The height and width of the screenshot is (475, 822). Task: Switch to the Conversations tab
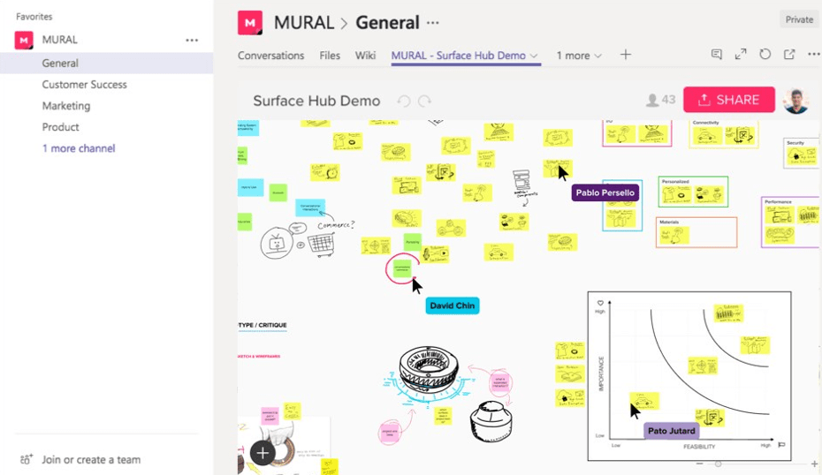coord(270,56)
